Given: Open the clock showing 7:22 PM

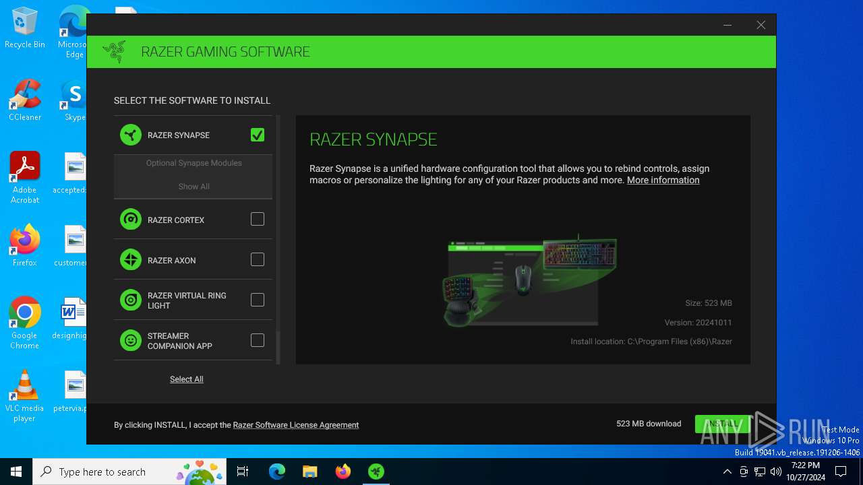Looking at the screenshot, I should (806, 472).
